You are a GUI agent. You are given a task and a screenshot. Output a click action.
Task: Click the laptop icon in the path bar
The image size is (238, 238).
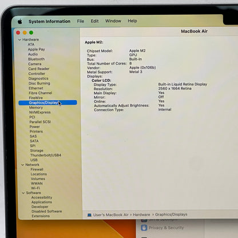89,215
